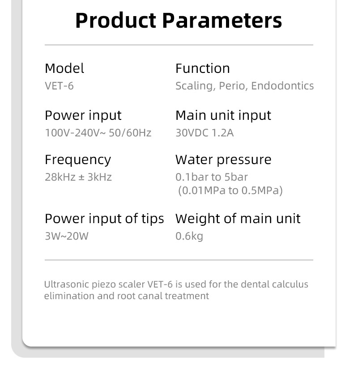Click the Ultrasonic piezo scaler description line
This screenshot has height=389, width=358.
pyautogui.click(x=176, y=284)
